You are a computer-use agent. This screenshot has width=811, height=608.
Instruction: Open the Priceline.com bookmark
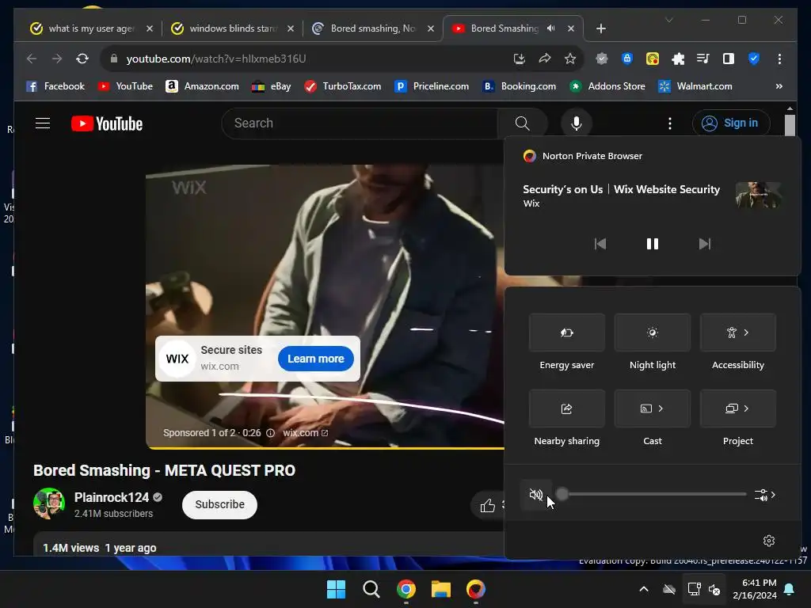pos(432,86)
